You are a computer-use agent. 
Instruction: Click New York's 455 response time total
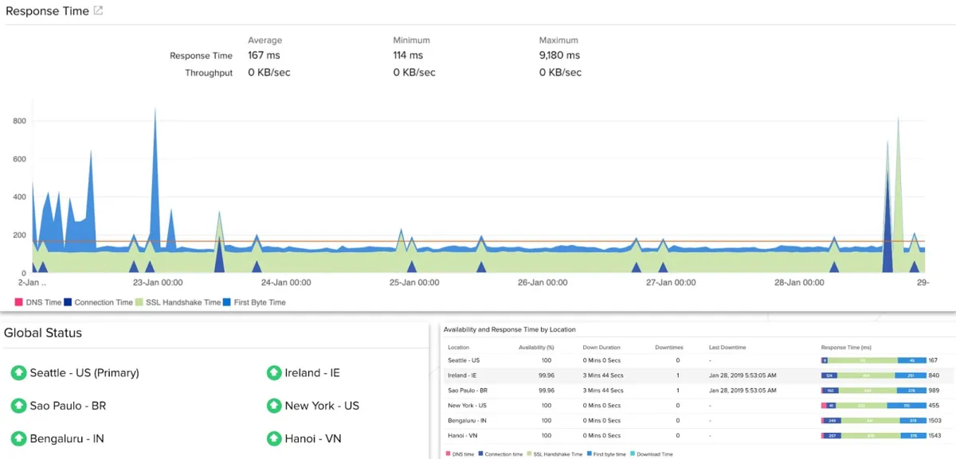(934, 406)
